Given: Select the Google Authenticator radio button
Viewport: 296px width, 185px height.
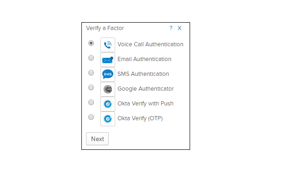Looking at the screenshot, I should pyautogui.click(x=91, y=87).
